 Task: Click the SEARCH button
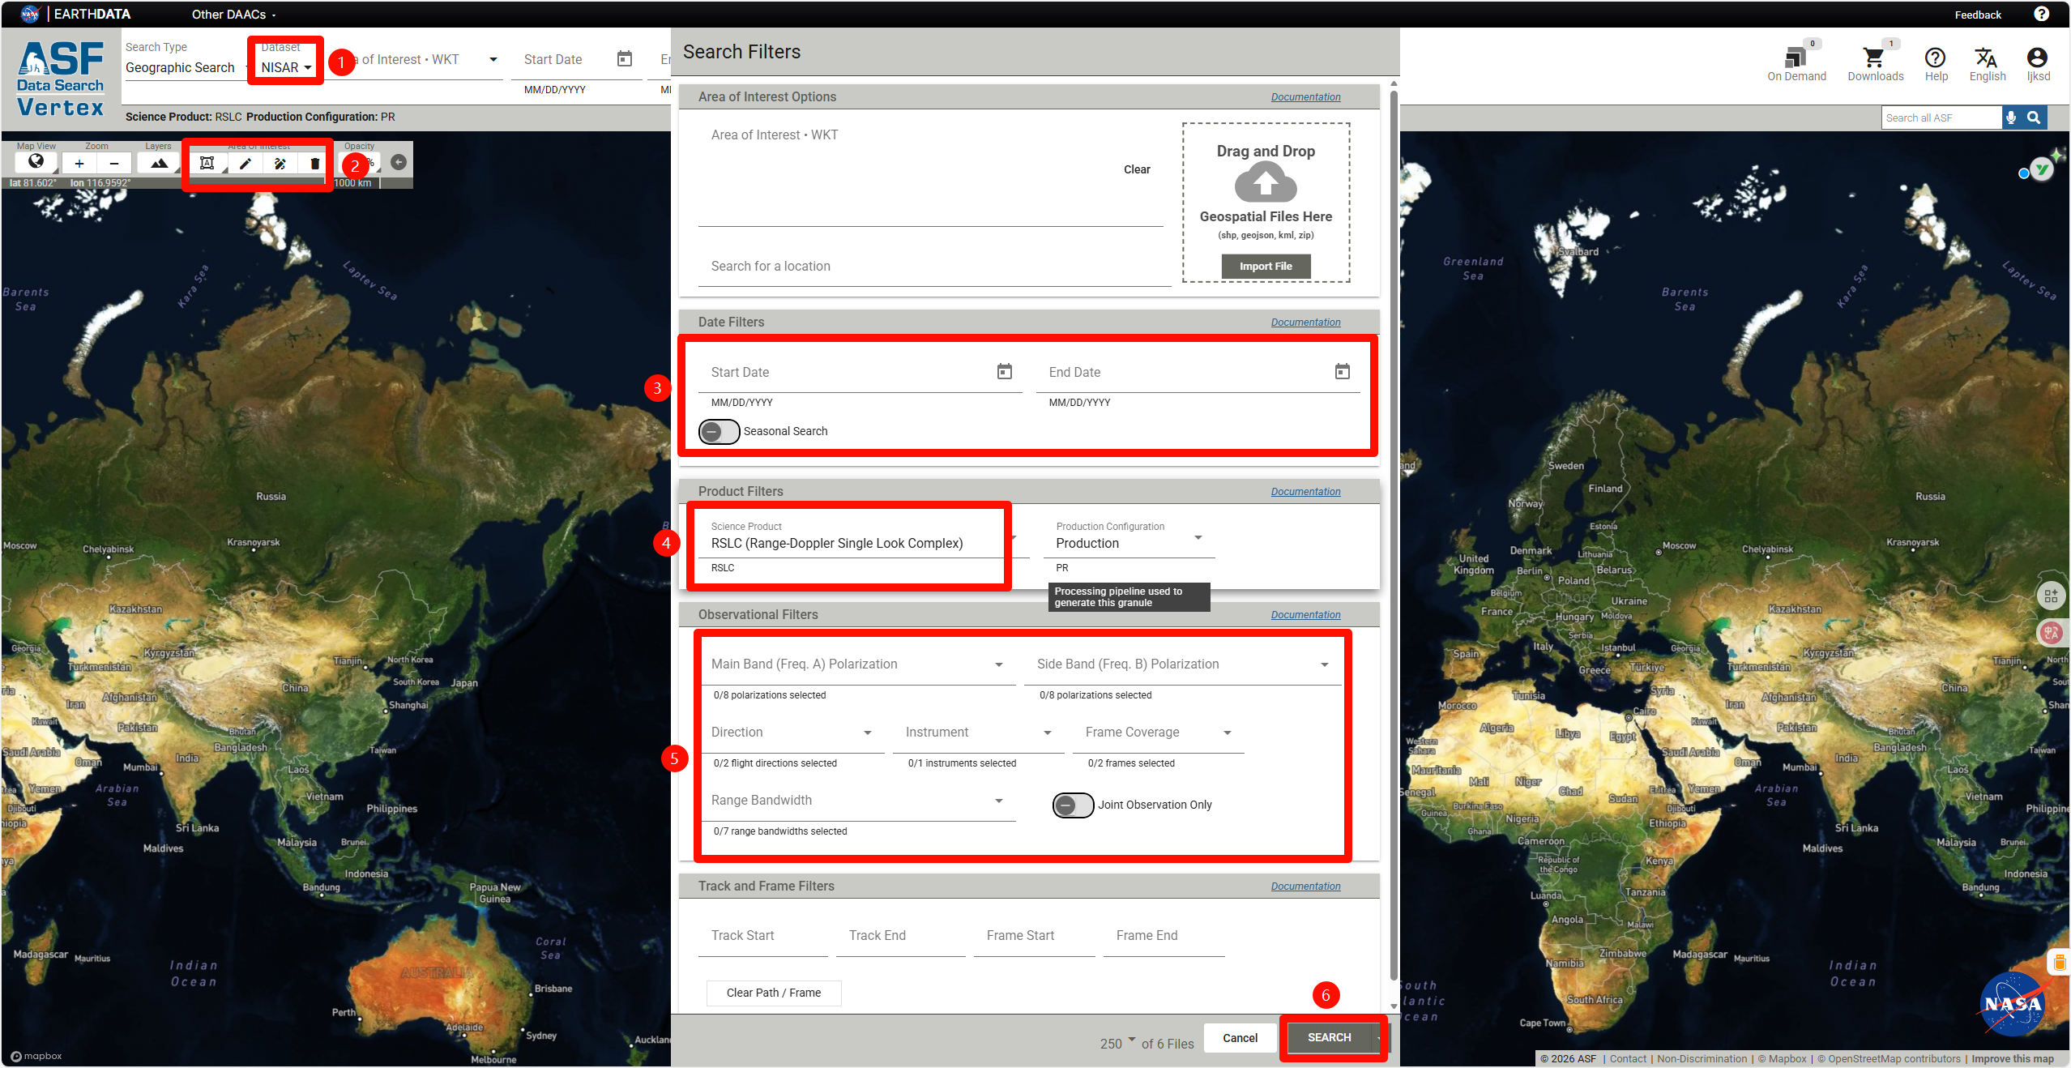point(1329,1037)
